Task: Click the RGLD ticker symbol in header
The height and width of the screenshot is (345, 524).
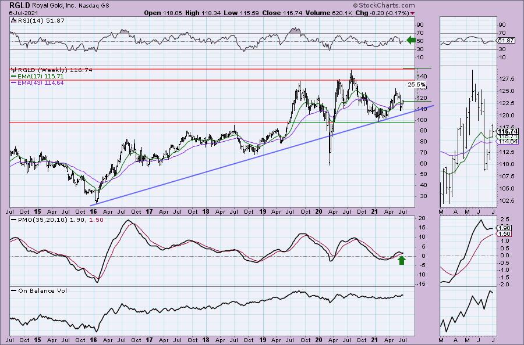Action: [20, 5]
